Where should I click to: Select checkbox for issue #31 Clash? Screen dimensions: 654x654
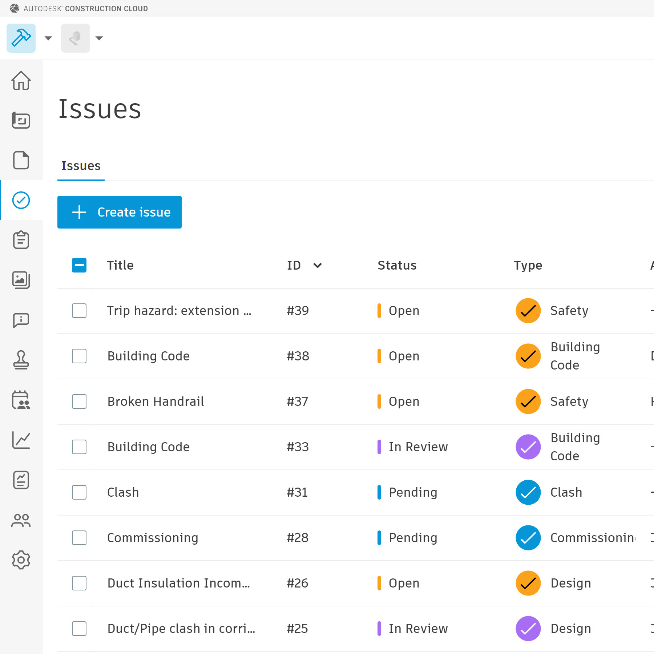[79, 492]
